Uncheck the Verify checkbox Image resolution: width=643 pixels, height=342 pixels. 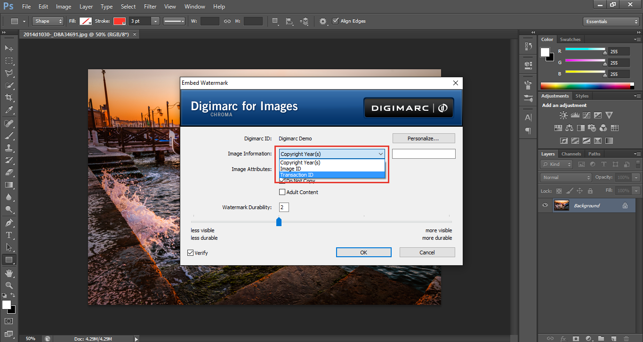coord(190,253)
